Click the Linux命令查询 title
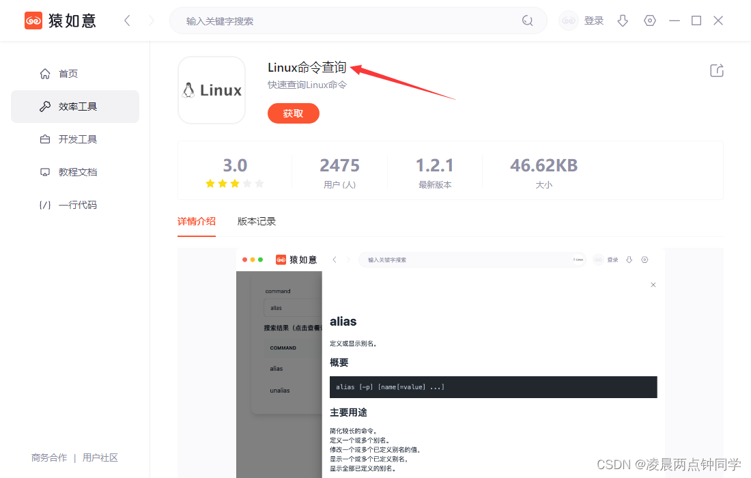 (x=307, y=68)
